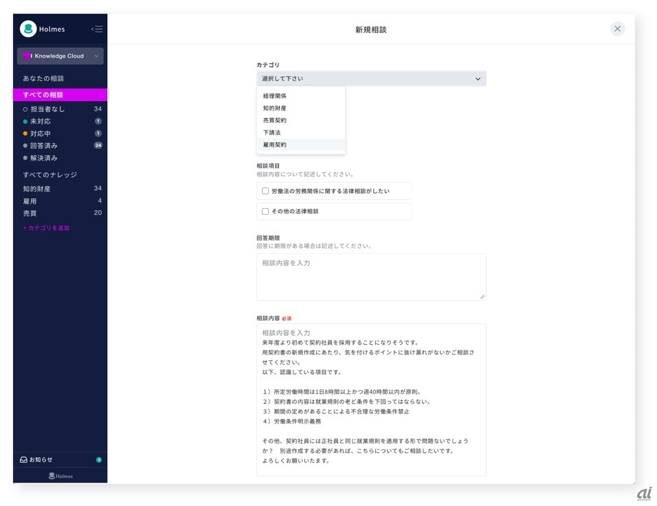The width and height of the screenshot is (657, 506).
Task: Click the お知らせ inbox icon
Action: (24, 459)
